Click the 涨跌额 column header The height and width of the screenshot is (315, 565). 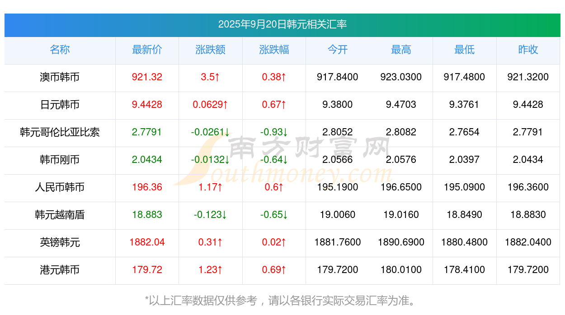211,50
